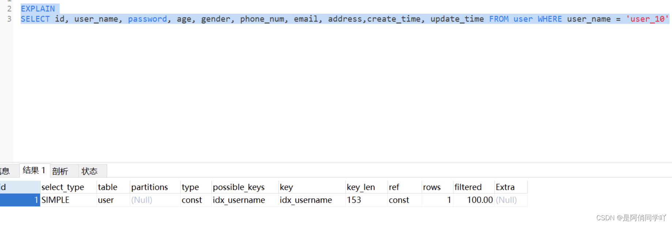672x225 pixels.
Task: Open the 剖析 tab
Action: 60,171
